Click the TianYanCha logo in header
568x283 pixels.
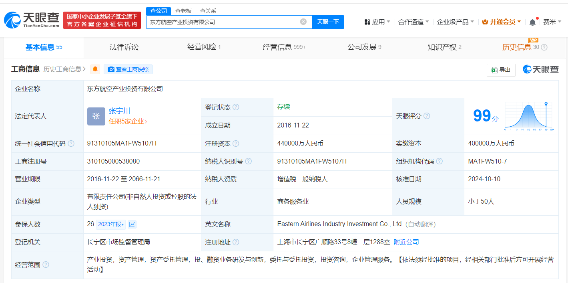(32, 20)
